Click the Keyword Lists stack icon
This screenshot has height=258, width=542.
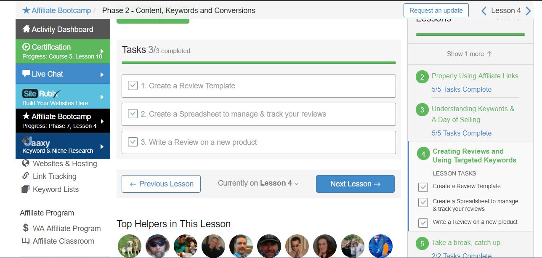pos(26,189)
